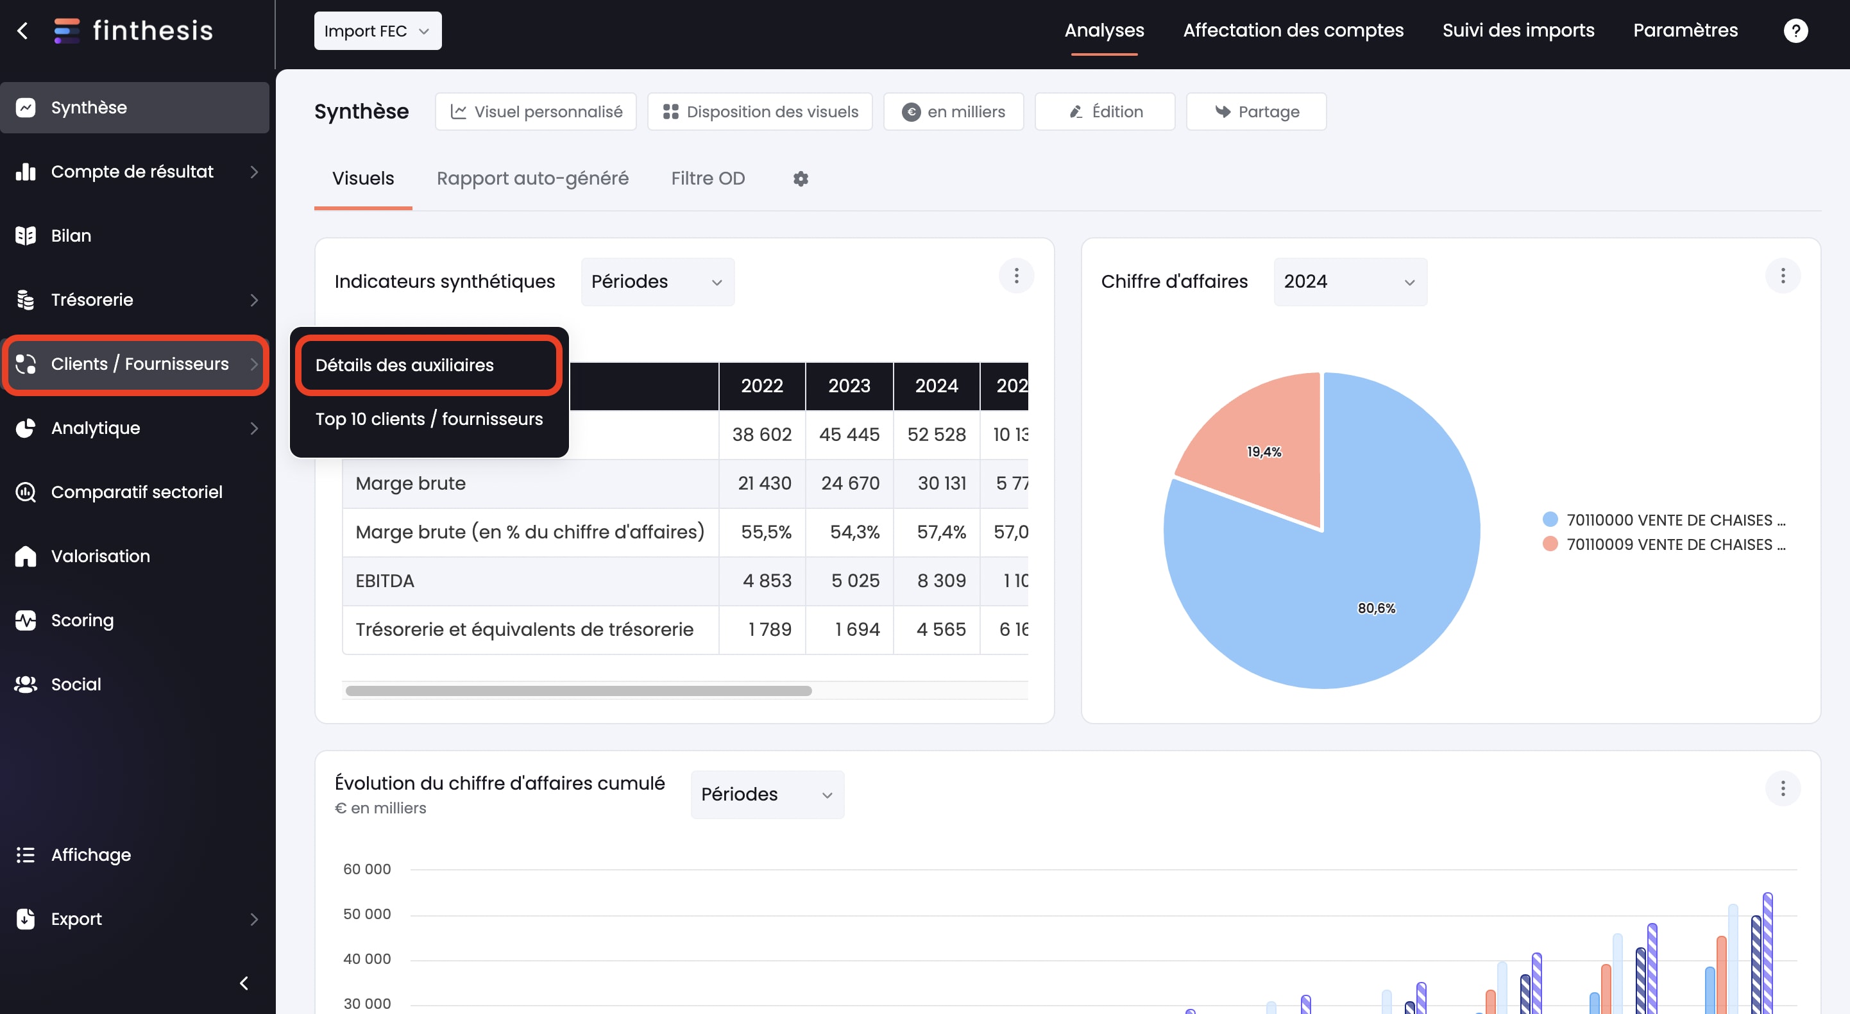Viewport: 1850px width, 1014px height.
Task: Click the Marge brute row label
Action: [411, 484]
